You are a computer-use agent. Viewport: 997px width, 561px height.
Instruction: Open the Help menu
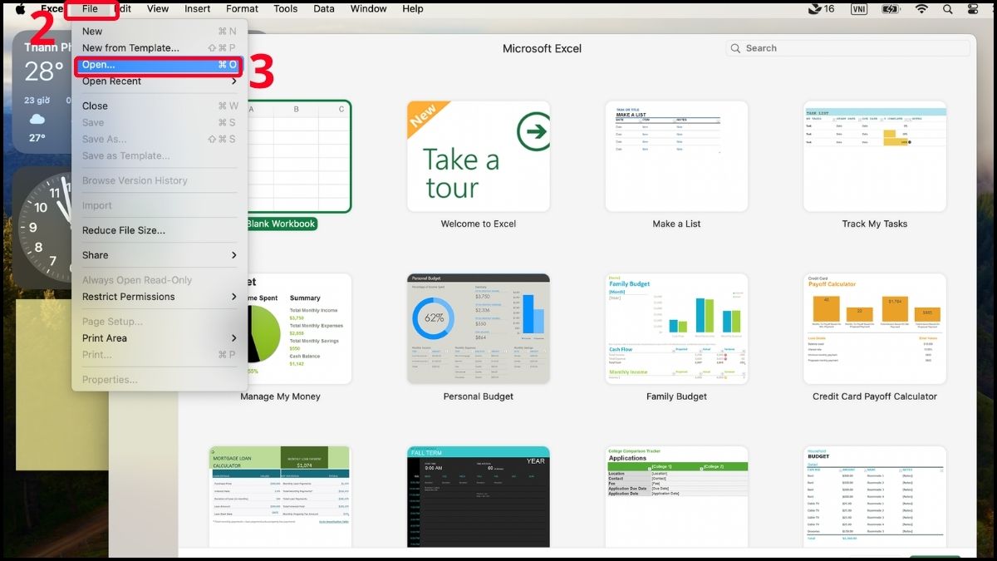(413, 9)
